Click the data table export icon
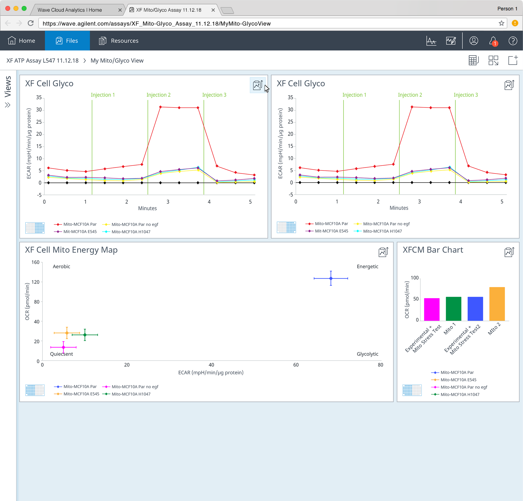523x501 pixels. click(473, 61)
